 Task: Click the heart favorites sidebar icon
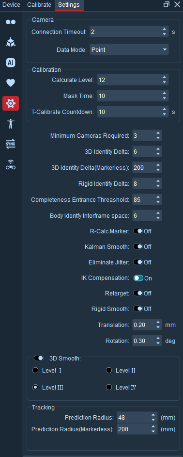point(11,83)
